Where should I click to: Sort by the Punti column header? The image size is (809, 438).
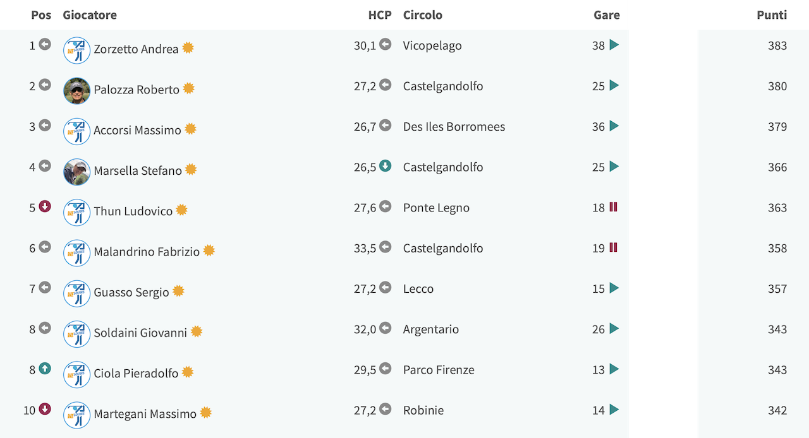pos(772,15)
